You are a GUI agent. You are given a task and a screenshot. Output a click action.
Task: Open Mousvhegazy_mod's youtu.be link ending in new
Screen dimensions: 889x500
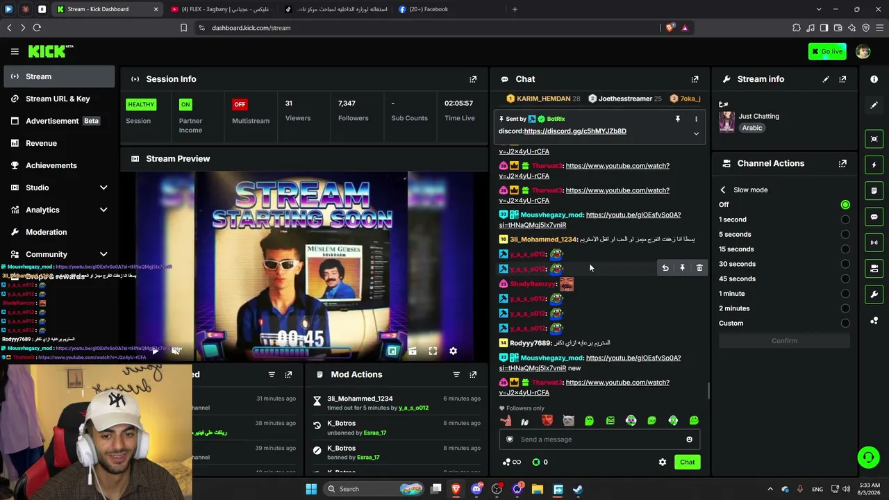[x=590, y=363]
